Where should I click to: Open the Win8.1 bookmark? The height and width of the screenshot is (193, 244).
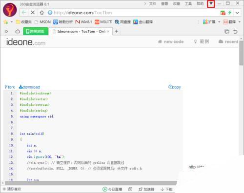[x=84, y=22]
